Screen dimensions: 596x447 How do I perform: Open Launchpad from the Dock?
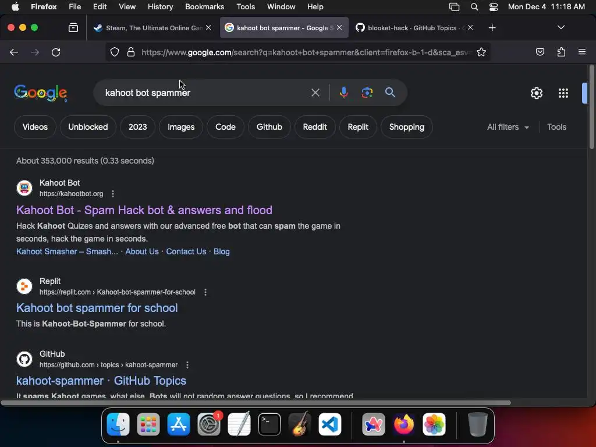click(x=148, y=424)
